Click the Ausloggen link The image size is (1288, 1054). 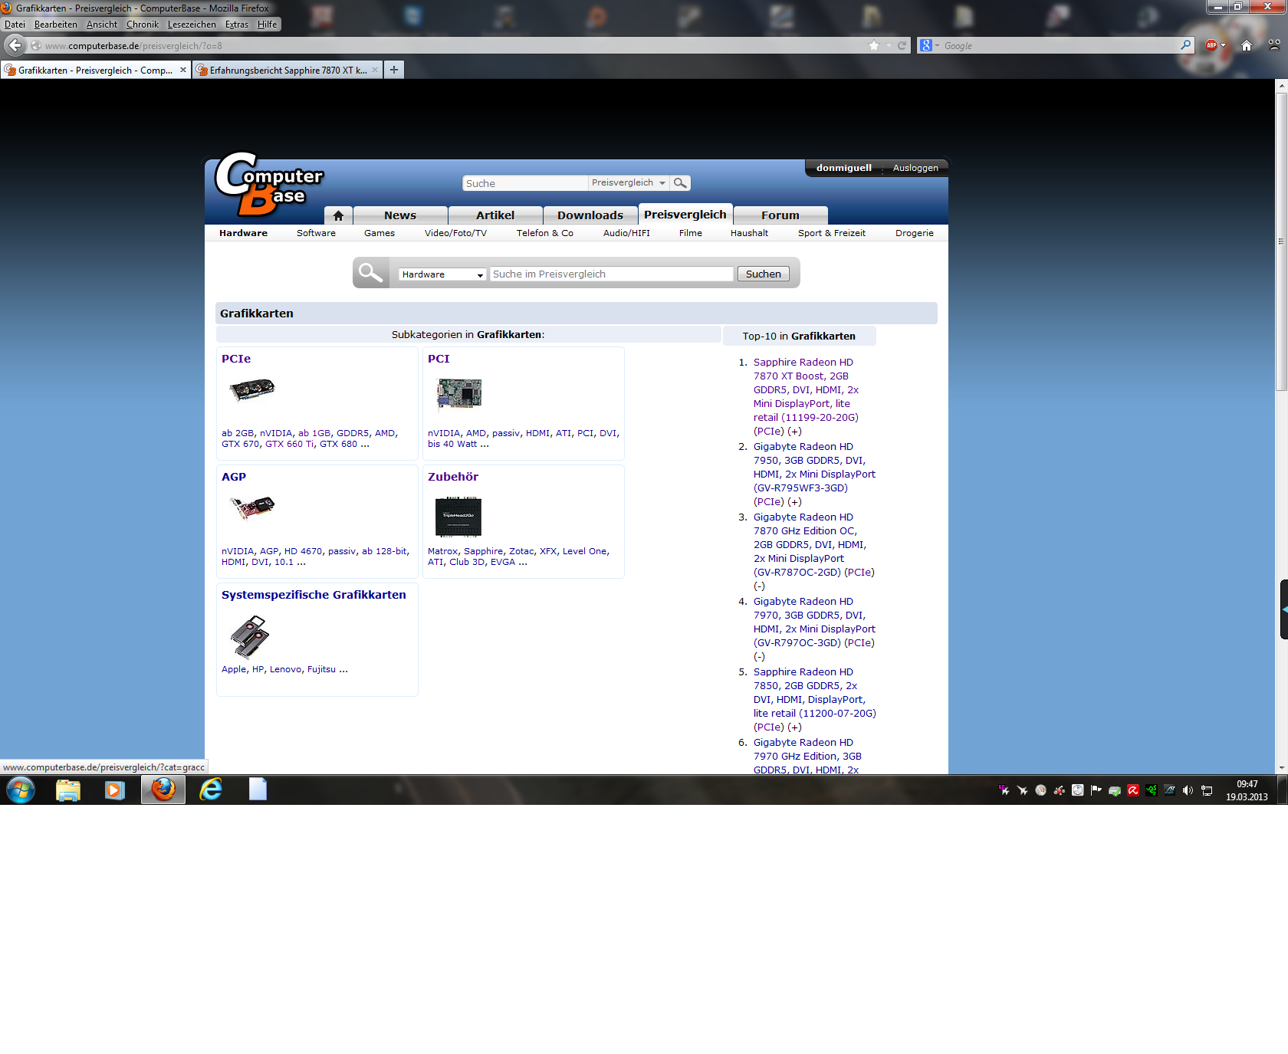(915, 168)
